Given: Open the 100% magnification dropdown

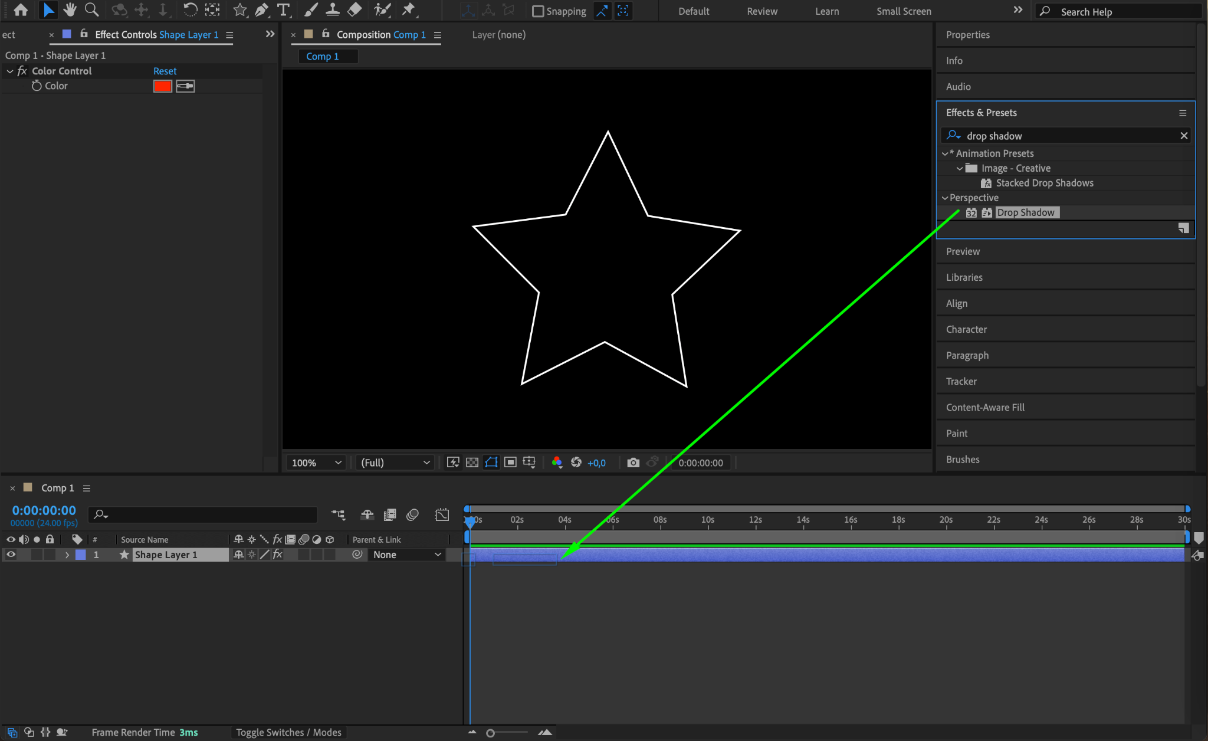Looking at the screenshot, I should pos(317,463).
